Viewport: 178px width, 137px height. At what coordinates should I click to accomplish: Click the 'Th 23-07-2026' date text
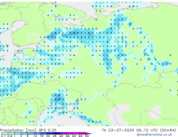[118, 130]
